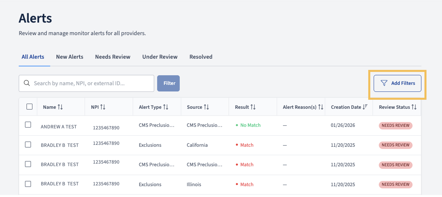This screenshot has width=442, height=197.
Task: Select all alerts with header checkbox
Action: [30, 107]
